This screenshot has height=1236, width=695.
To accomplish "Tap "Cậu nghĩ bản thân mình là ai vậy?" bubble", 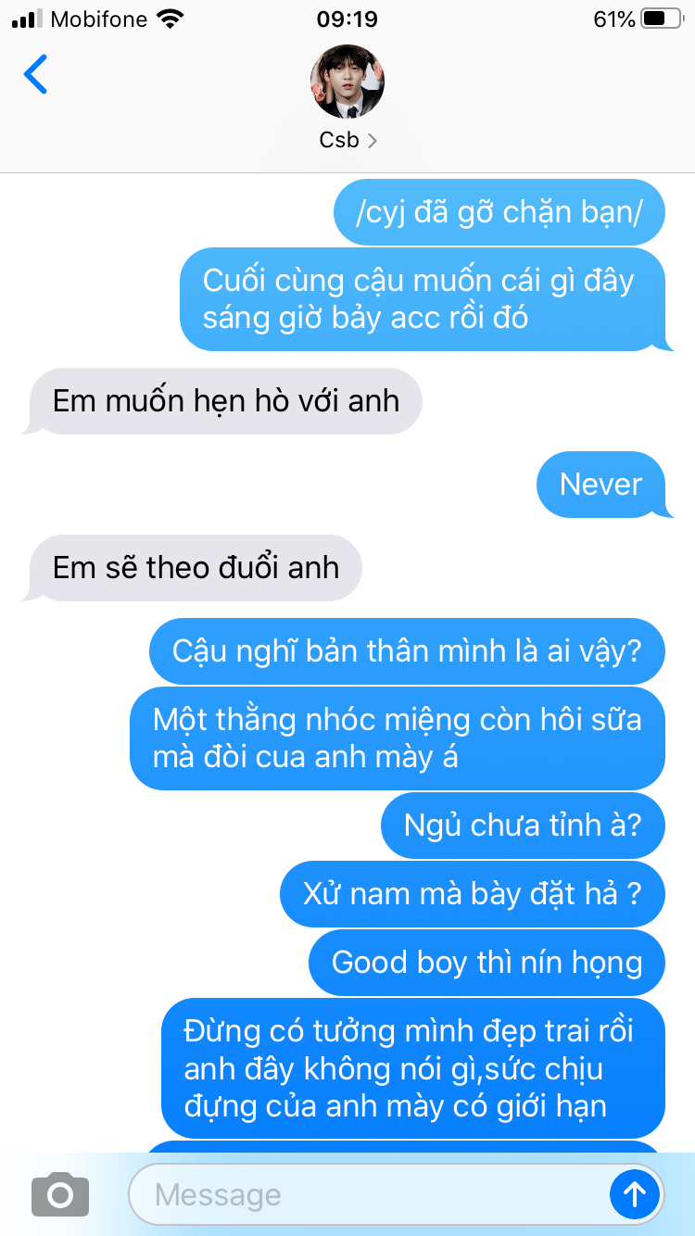I will tap(407, 650).
